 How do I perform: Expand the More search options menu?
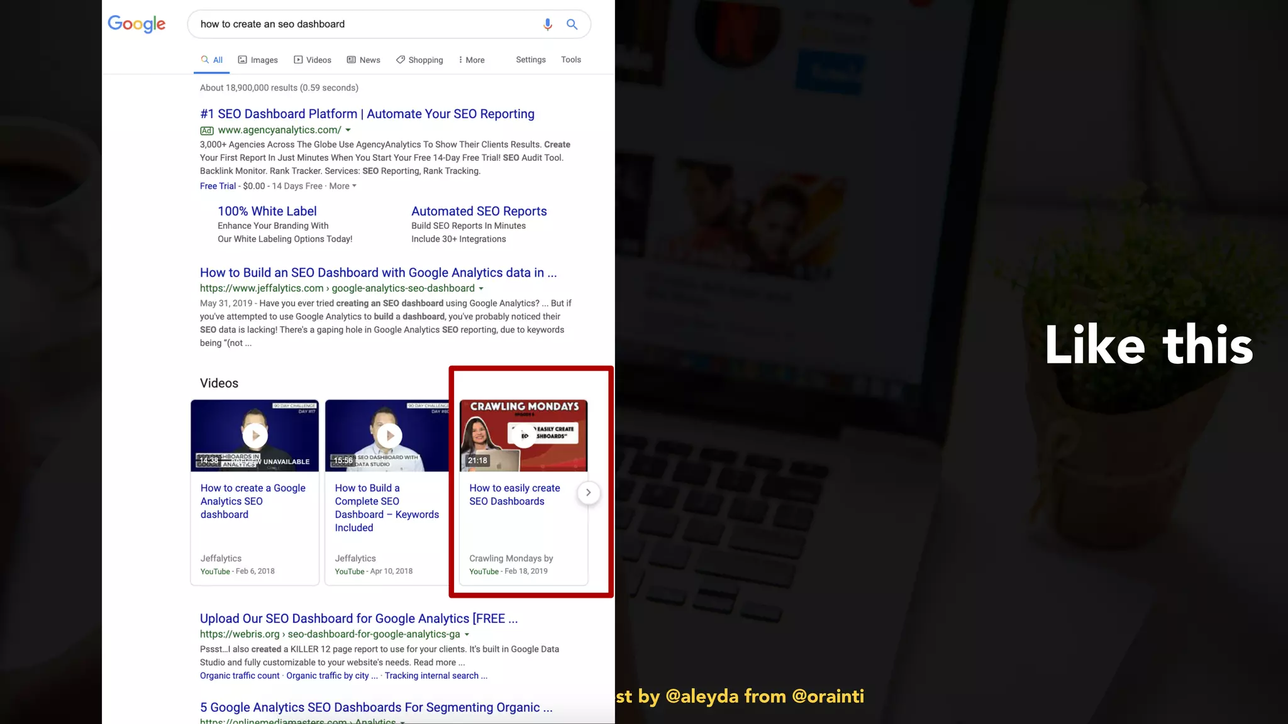[x=472, y=60]
